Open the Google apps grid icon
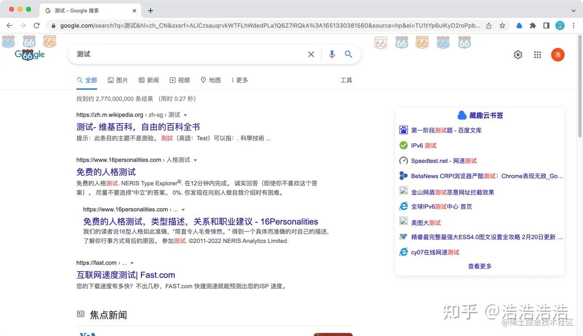Screen dimensions: 583x336 pyautogui.click(x=537, y=55)
